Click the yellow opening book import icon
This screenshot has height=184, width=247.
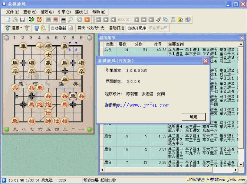pos(181,20)
